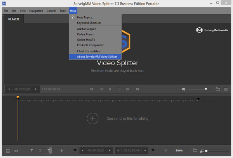Open the Edit menu
This screenshot has height=158, width=233.
14,11
